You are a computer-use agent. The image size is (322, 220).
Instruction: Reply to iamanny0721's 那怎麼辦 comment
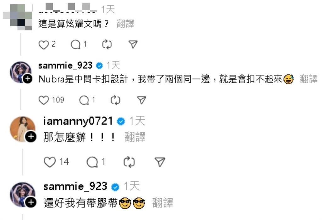92,162
